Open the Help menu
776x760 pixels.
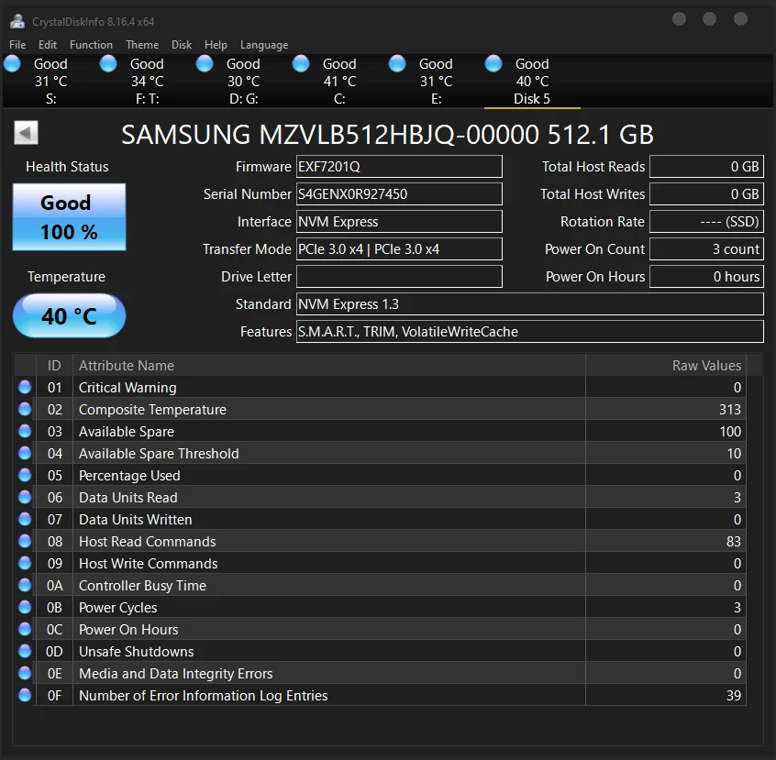tap(216, 45)
